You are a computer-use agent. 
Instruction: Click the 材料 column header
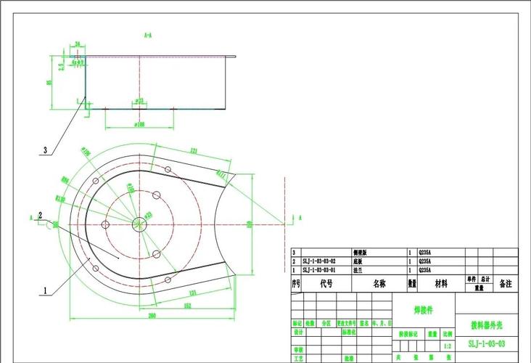click(440, 283)
